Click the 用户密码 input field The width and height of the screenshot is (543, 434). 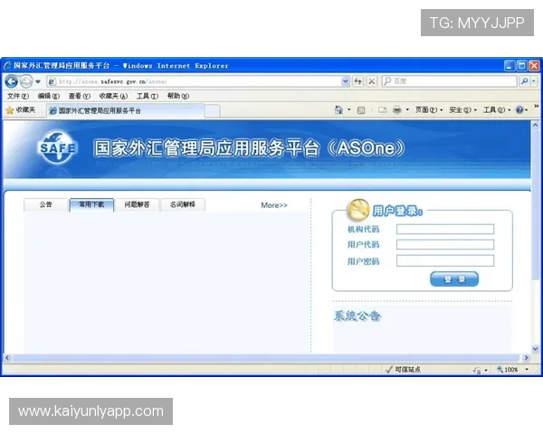(445, 261)
